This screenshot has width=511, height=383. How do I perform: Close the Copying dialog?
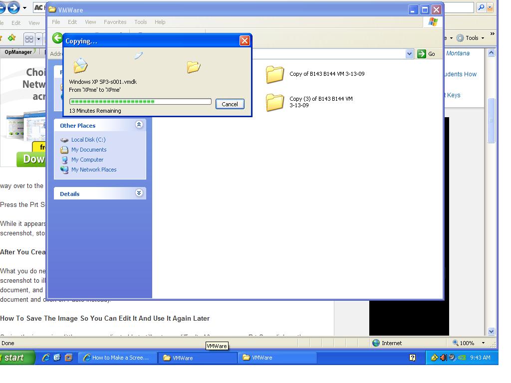pos(245,41)
